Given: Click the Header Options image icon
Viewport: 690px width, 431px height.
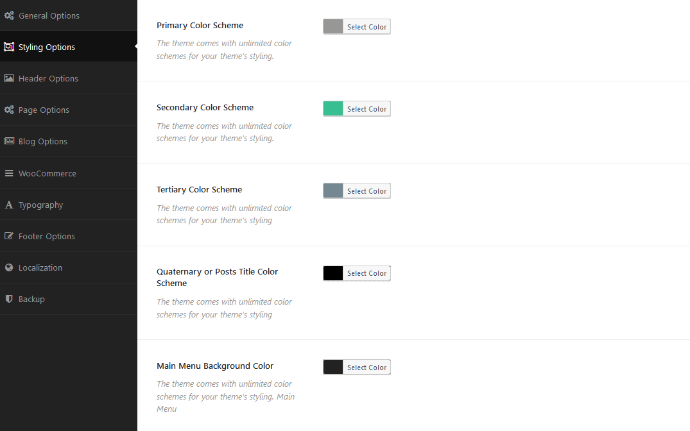Looking at the screenshot, I should (9, 78).
